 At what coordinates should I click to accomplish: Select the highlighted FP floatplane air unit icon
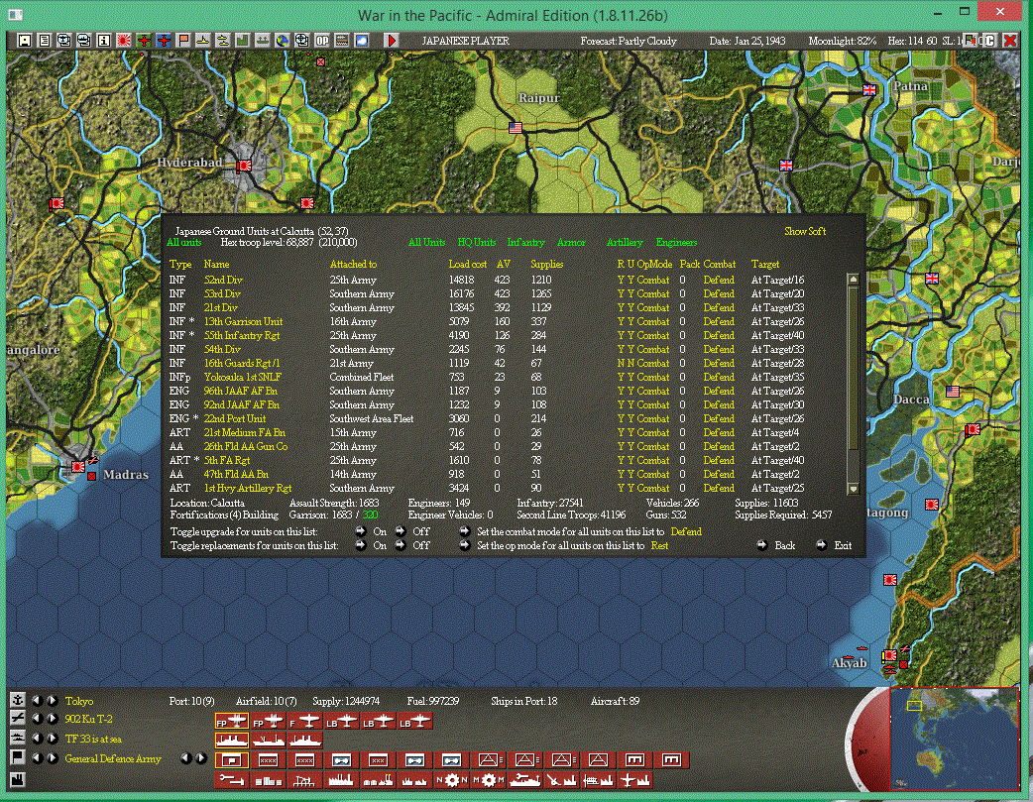pos(232,722)
